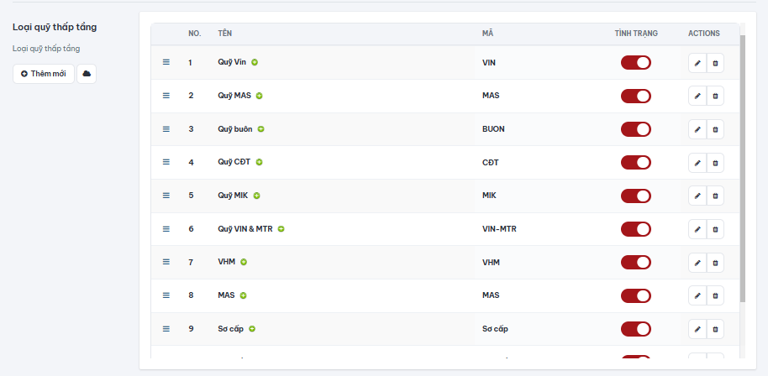Disable status switch for Quỹ buôn
Screen dimensions: 768x376
(636, 129)
